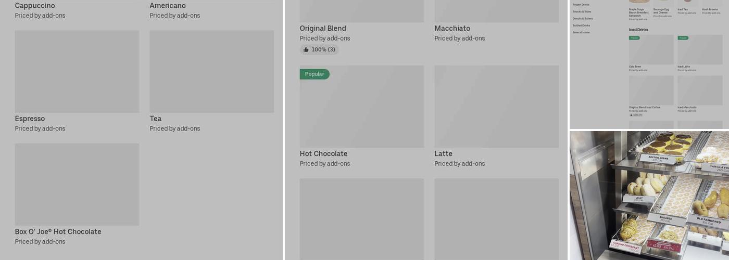Open the hot Macchiato item link
The width and height of the screenshot is (729, 260).
[x=452, y=29]
